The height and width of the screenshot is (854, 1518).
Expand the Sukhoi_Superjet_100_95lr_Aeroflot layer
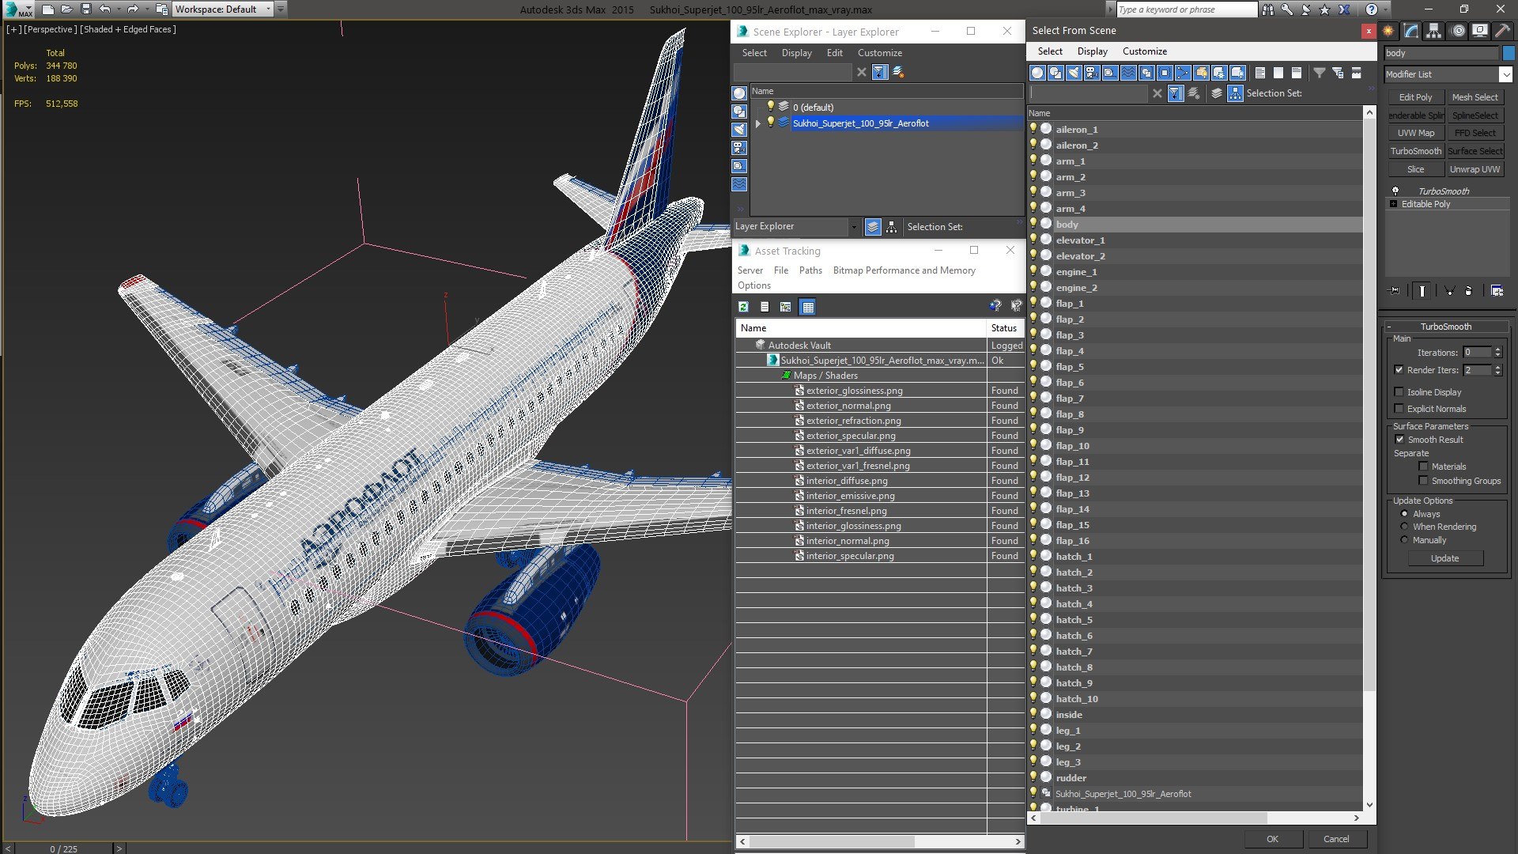tap(757, 123)
